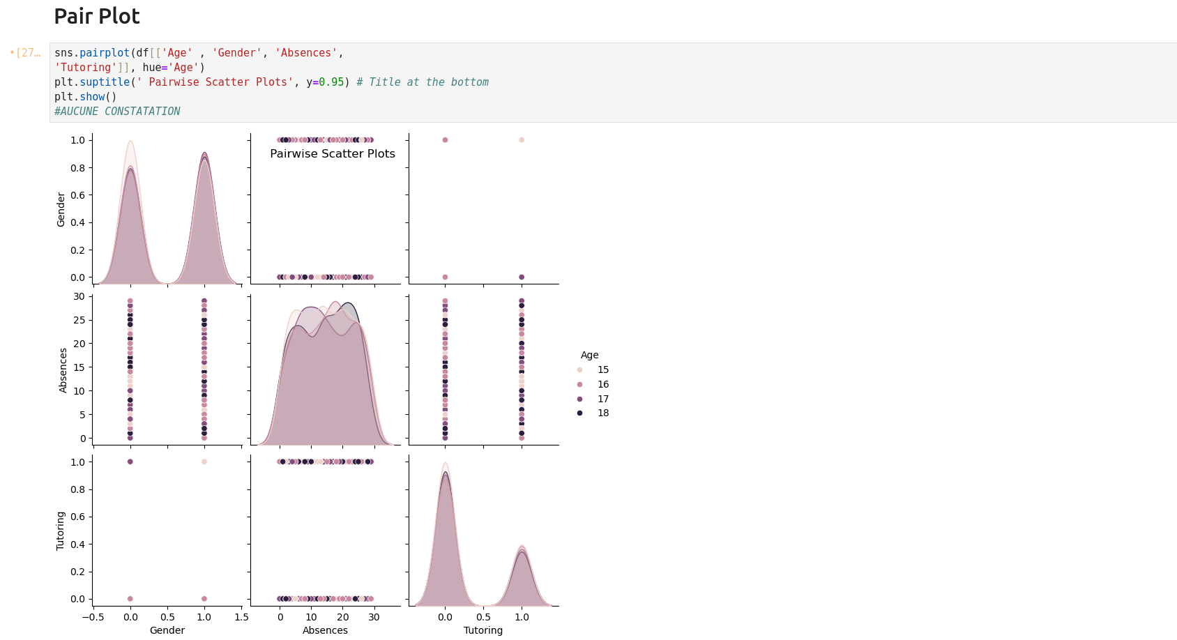Viewport: 1177px width, 640px height.
Task: Select the cell execution prompt [27…]
Action: pos(25,53)
